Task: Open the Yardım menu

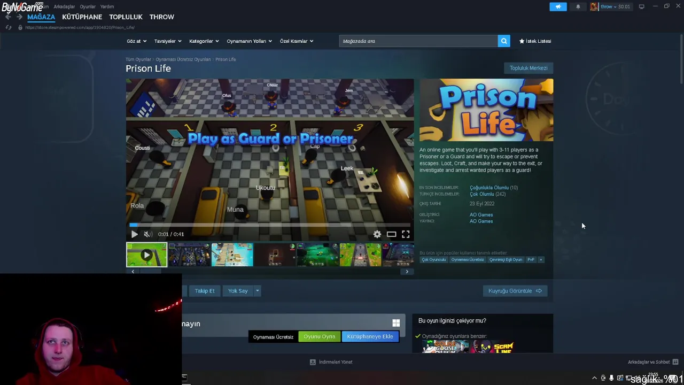Action: click(x=107, y=6)
